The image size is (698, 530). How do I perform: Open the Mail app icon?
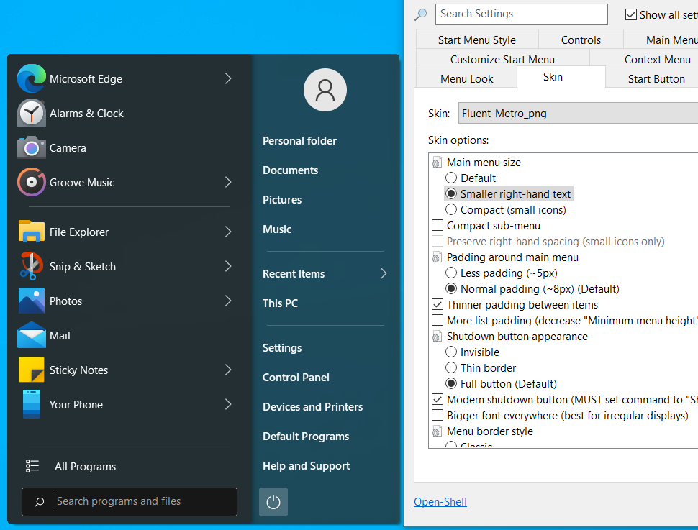click(31, 335)
